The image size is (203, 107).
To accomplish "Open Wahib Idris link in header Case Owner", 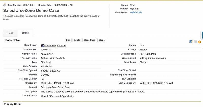I will point(136,12).
